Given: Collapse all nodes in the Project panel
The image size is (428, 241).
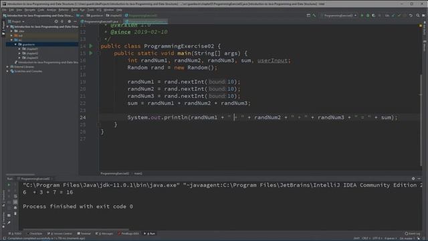Looking at the screenshot, I should 62,21.
